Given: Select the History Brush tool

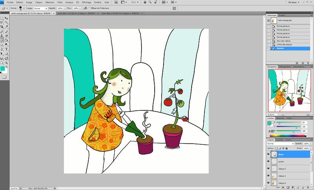Looking at the screenshot, I should pos(6,36).
